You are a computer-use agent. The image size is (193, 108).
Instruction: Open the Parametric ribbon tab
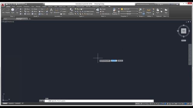27,7
